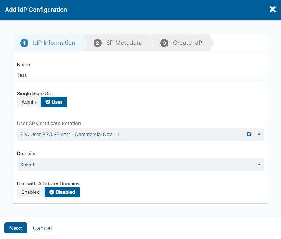Enable Use with Arbitrary Domains
The image size is (281, 239).
[31, 192]
